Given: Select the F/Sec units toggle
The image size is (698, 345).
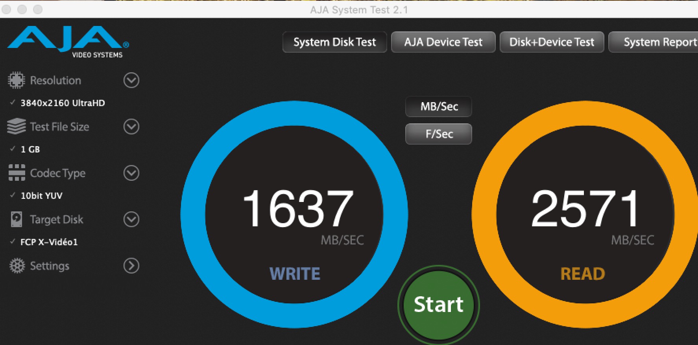Looking at the screenshot, I should coord(439,134).
